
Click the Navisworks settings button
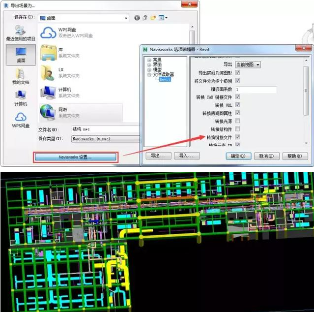point(75,156)
